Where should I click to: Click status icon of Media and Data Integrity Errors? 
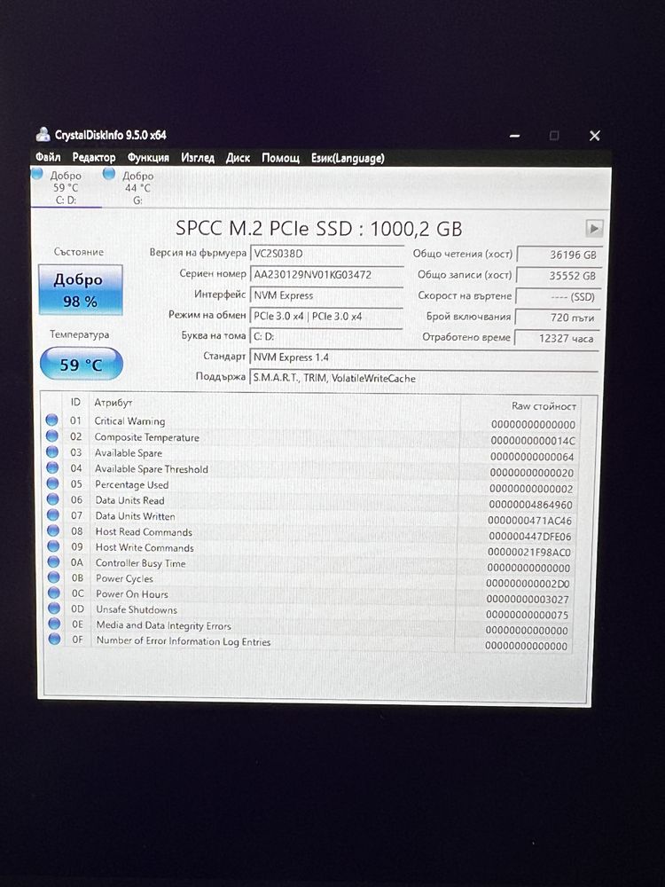pyautogui.click(x=54, y=624)
